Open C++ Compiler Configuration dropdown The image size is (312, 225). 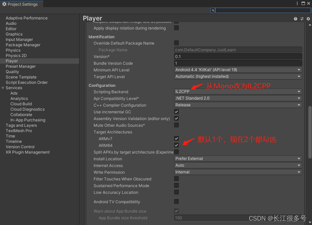238,105
